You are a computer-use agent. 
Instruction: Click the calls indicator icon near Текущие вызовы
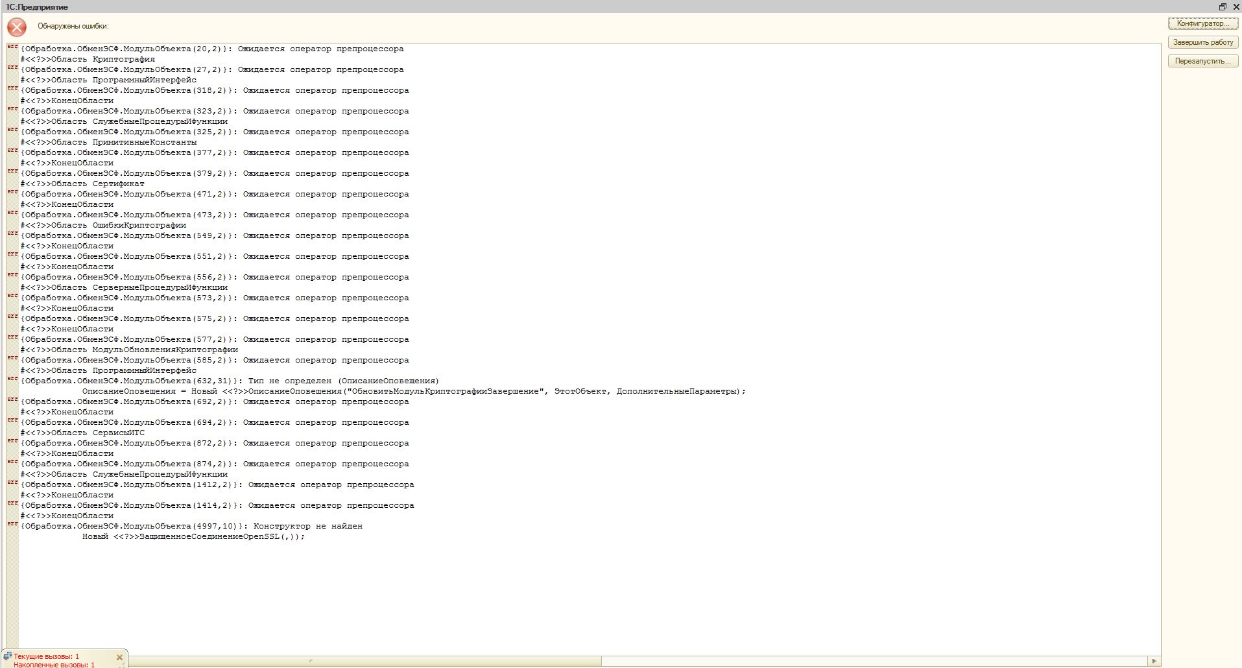point(8,656)
